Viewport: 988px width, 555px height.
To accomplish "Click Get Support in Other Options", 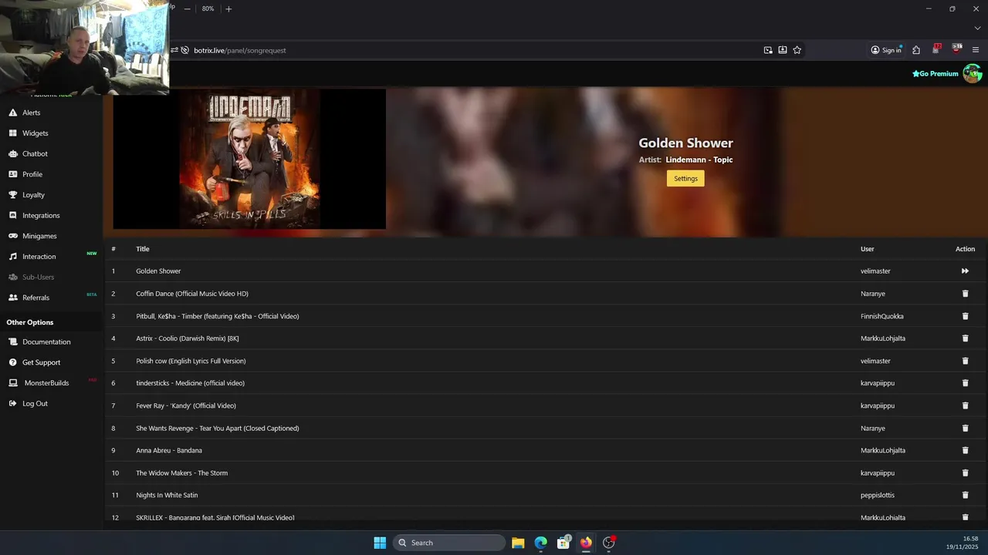I will click(x=41, y=362).
